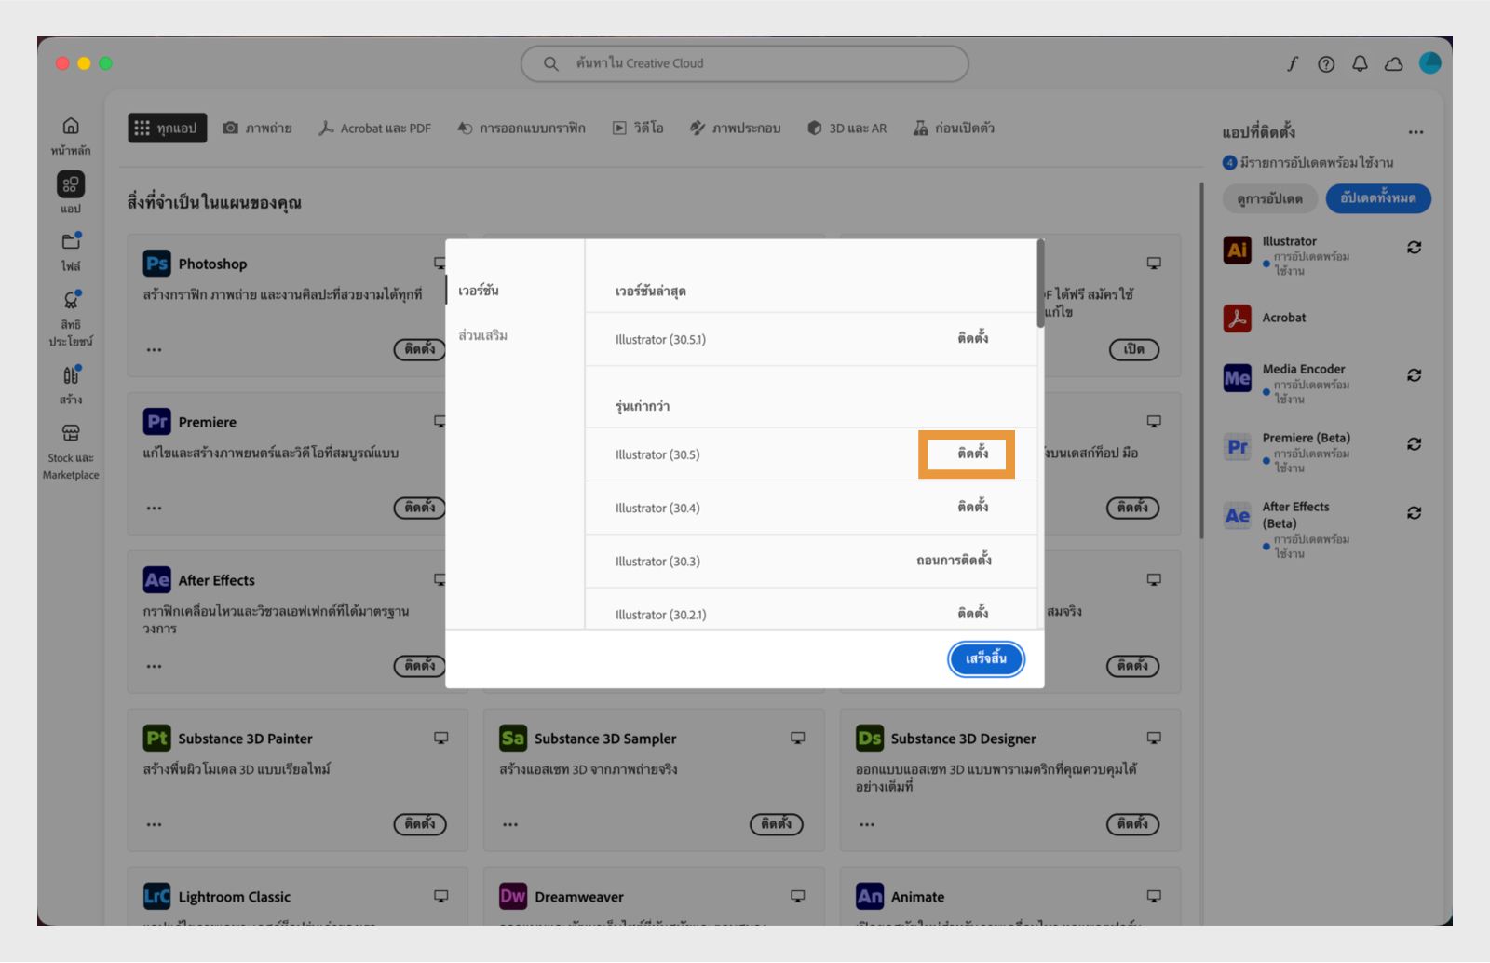Click the fonts 'f' icon in header
The image size is (1490, 963).
(1293, 63)
